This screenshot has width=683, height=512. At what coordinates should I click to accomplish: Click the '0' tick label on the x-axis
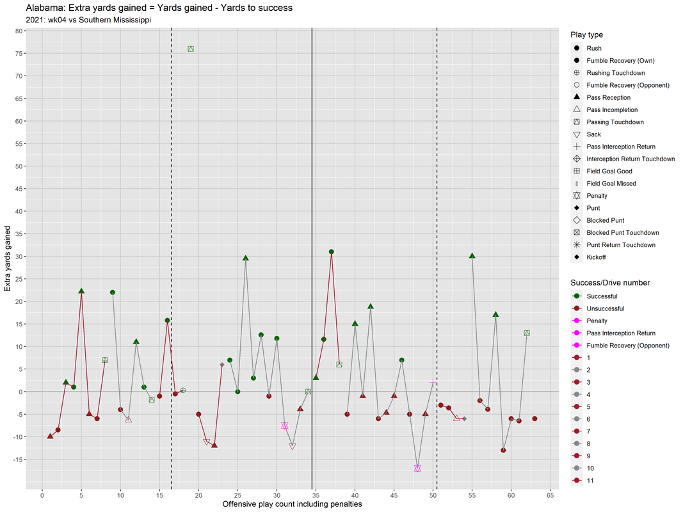42,495
